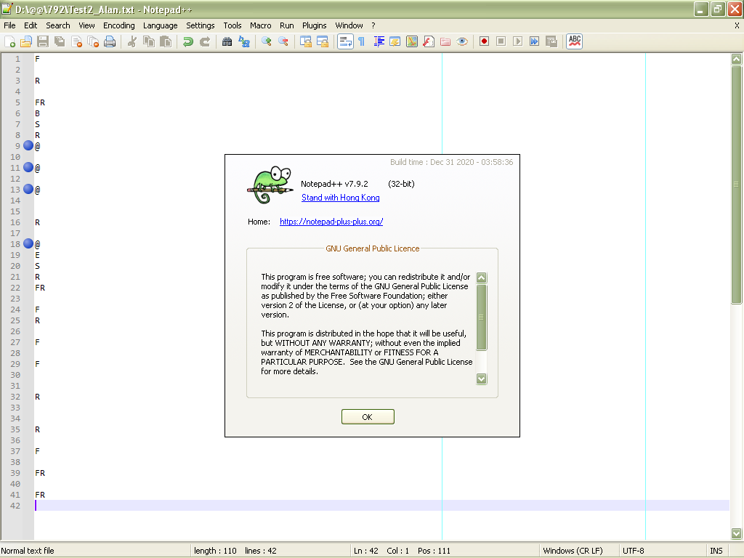Viewport: 744px width, 558px height.
Task: Open the Tools menu
Action: 232,25
